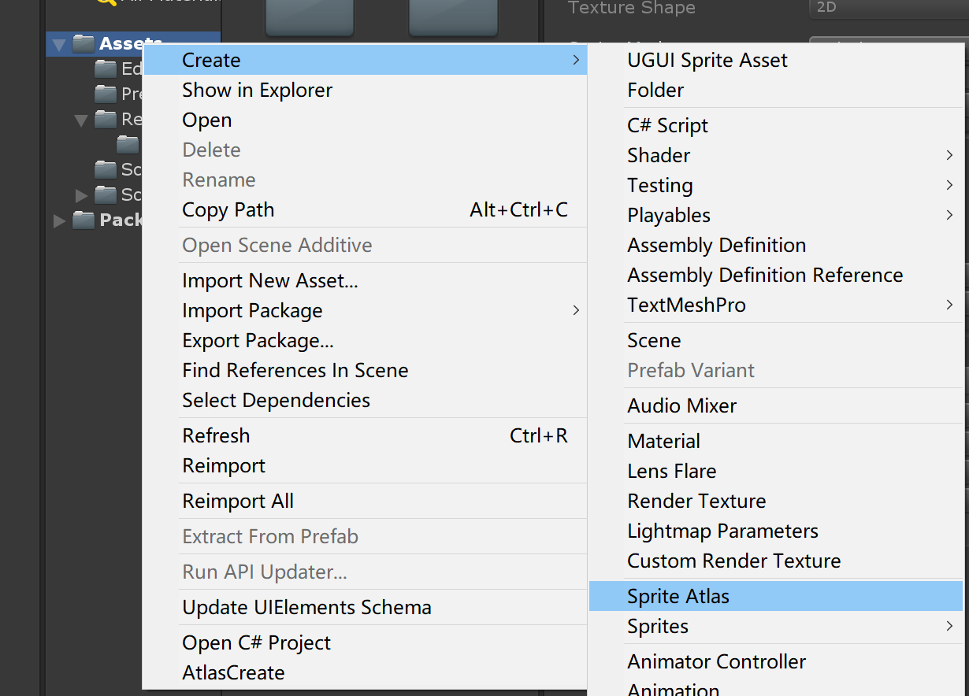This screenshot has height=696, width=969.
Task: Collapse the Assets tree triangle
Action: pos(59,43)
